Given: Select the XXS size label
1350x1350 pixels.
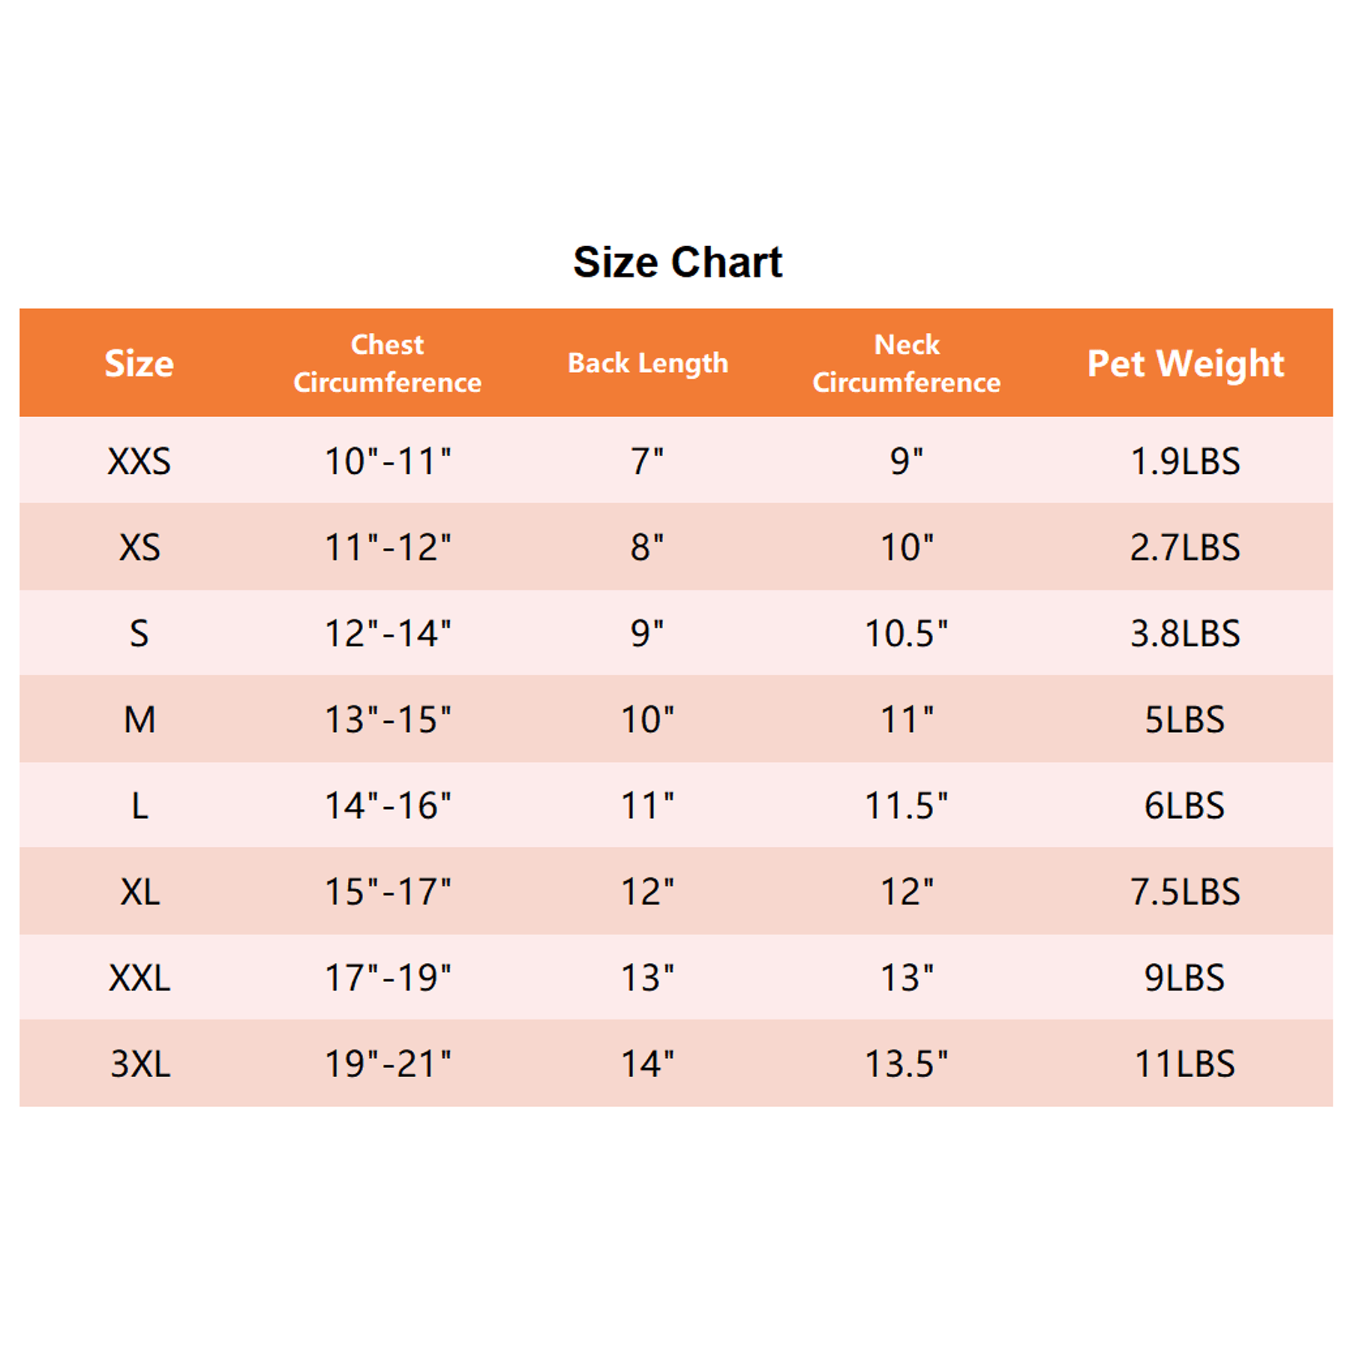Looking at the screenshot, I should tap(139, 461).
